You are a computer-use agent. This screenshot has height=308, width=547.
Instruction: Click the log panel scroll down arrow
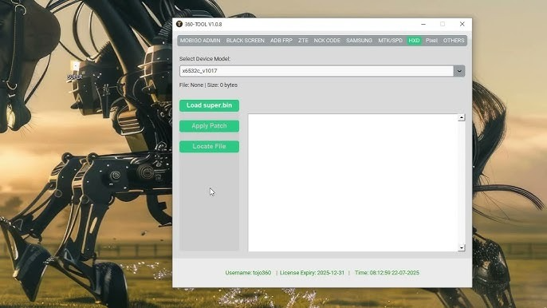(462, 247)
